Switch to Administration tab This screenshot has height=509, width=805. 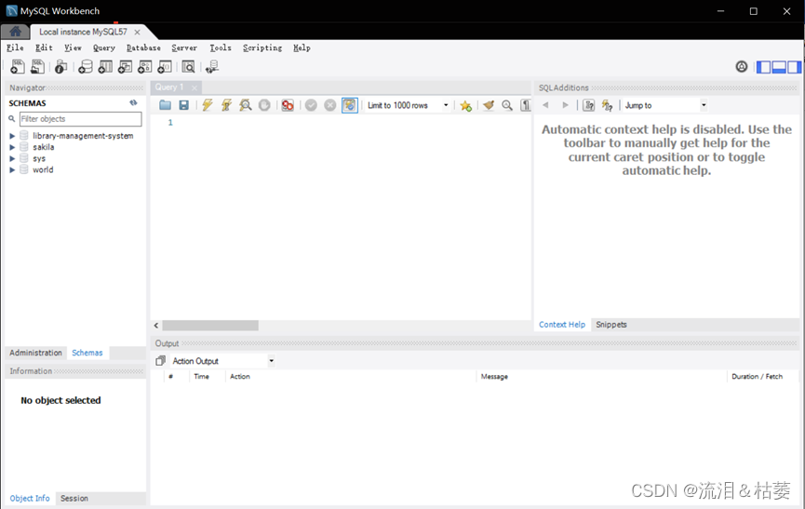pyautogui.click(x=35, y=353)
